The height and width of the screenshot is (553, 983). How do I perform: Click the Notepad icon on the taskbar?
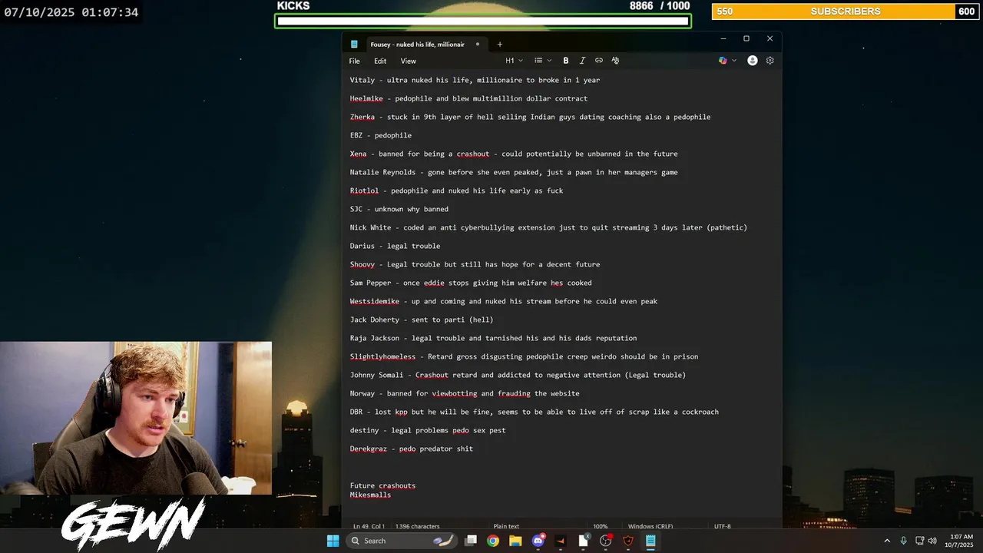tap(650, 541)
